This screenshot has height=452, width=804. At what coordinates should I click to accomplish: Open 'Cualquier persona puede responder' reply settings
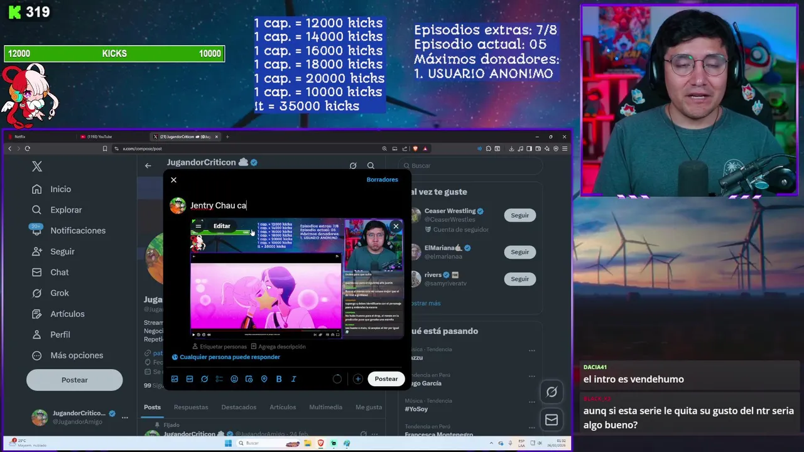click(x=226, y=357)
